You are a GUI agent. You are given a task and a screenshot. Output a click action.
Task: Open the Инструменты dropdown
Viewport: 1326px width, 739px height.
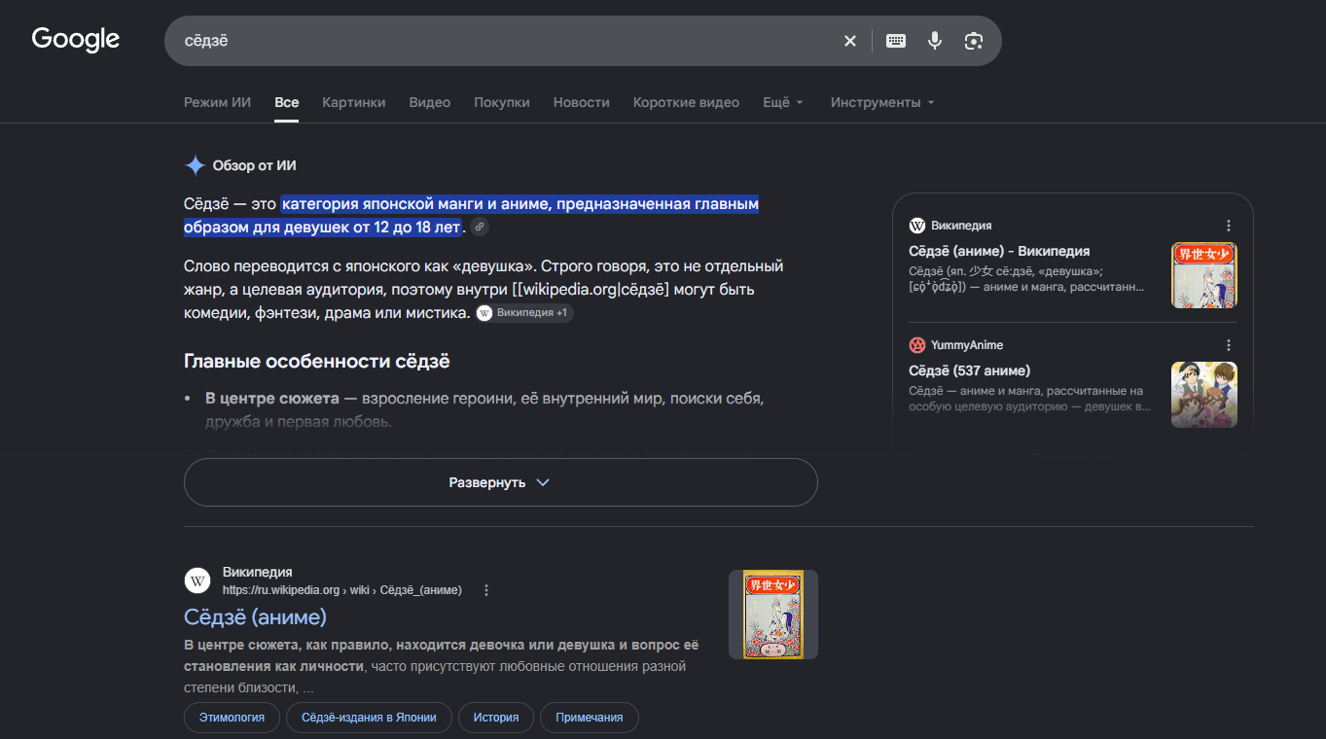point(882,102)
